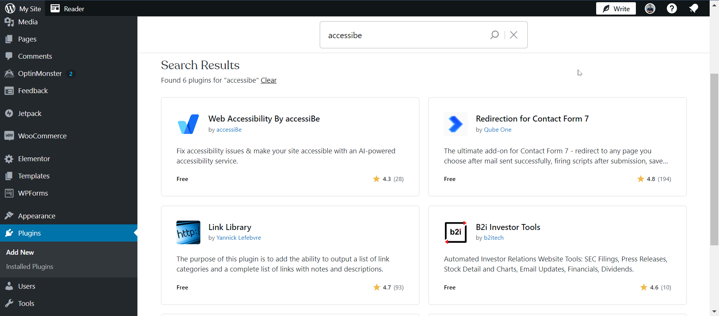Click the OptinMonster notification badge 2
The width and height of the screenshot is (719, 316).
(x=71, y=74)
